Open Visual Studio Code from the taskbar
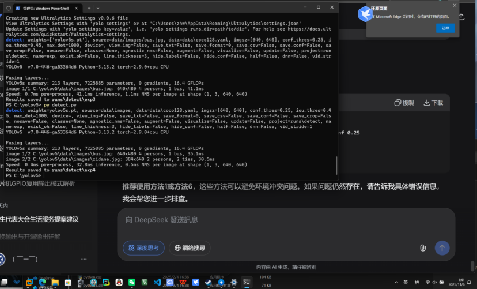Viewport: 477px width, 289px height. click(x=157, y=282)
